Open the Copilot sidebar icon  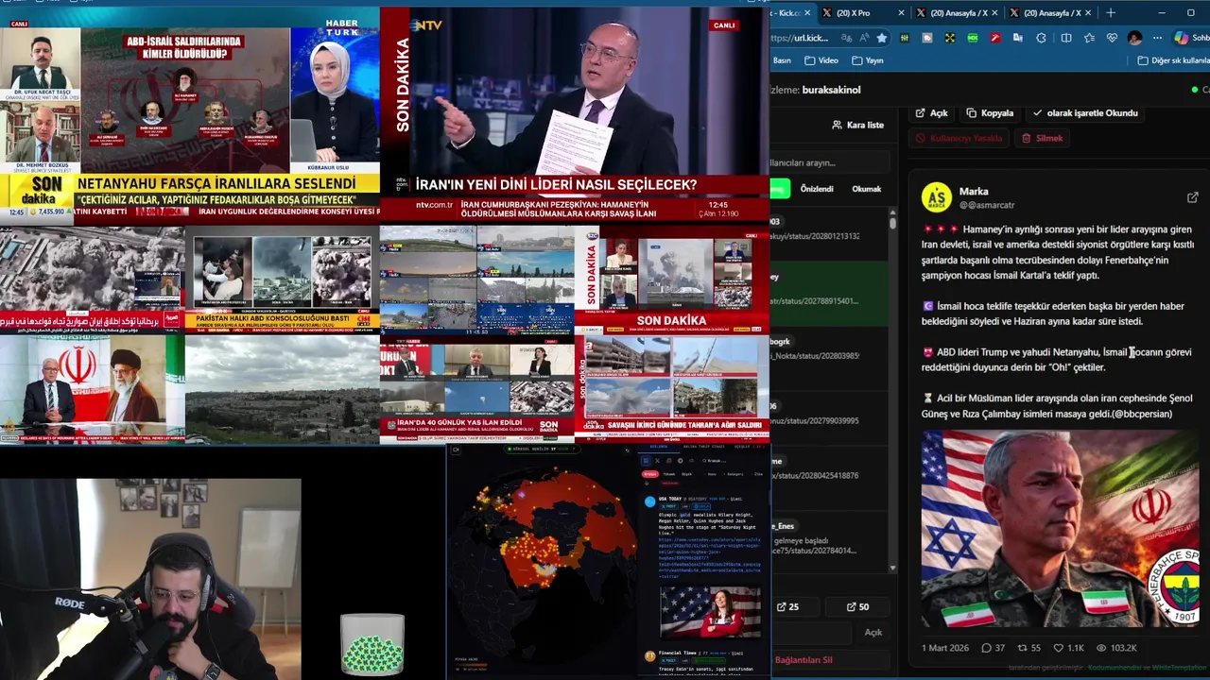tap(1181, 38)
